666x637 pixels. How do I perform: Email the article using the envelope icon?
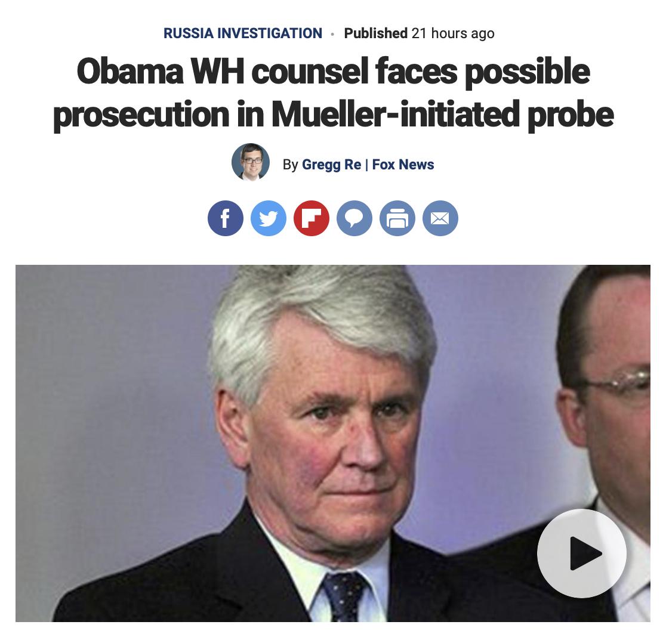tap(440, 218)
